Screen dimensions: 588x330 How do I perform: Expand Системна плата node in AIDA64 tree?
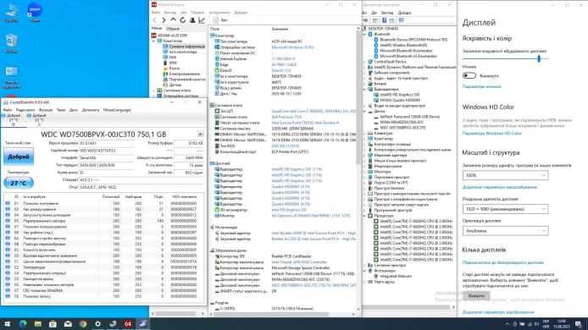point(153,91)
